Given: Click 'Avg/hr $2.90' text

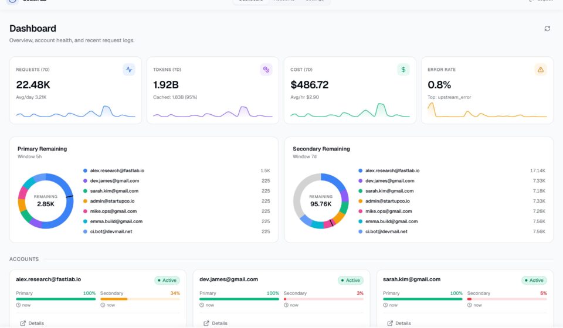Looking at the screenshot, I should [304, 97].
